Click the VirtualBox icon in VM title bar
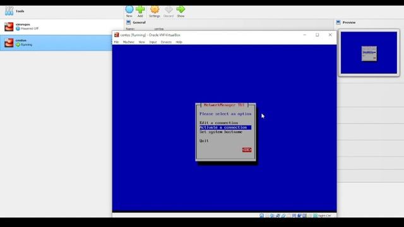This screenshot has height=227, width=404. (x=116, y=35)
